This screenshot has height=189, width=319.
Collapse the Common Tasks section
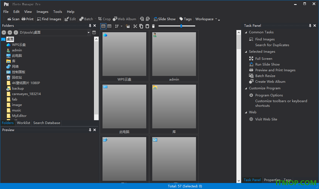click(x=246, y=32)
